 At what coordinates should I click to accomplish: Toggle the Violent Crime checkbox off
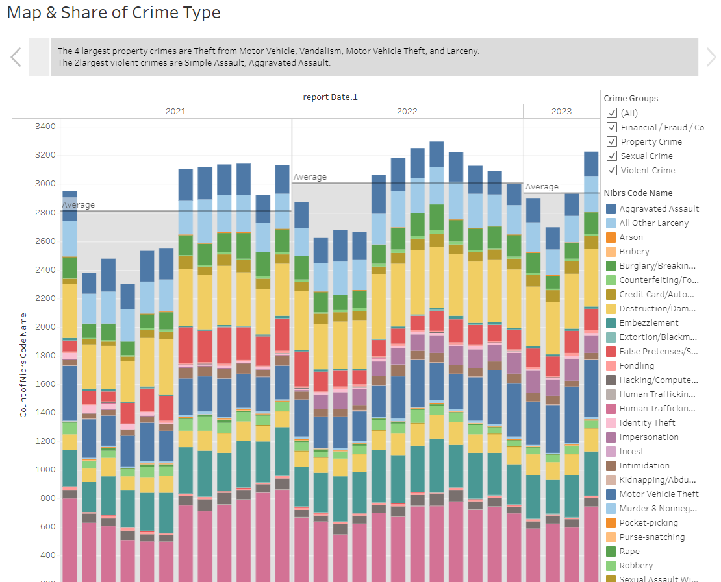coord(611,170)
